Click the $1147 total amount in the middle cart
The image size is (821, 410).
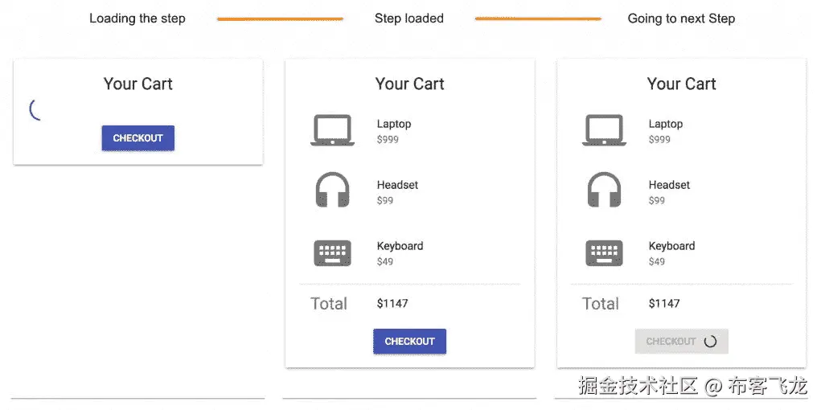click(x=392, y=303)
